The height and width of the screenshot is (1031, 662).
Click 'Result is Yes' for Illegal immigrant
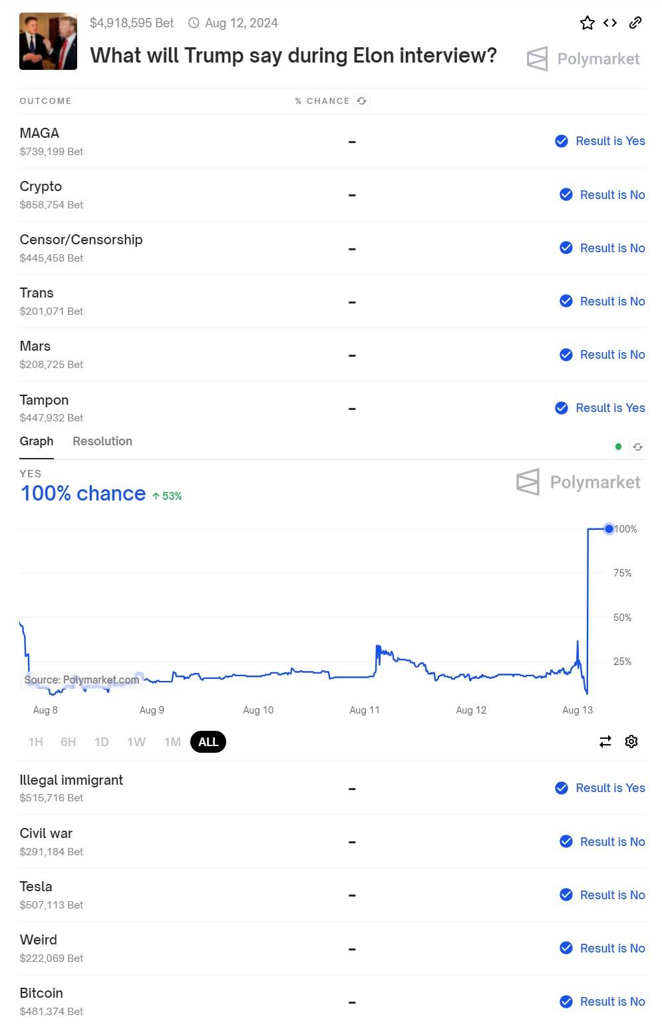coord(600,788)
